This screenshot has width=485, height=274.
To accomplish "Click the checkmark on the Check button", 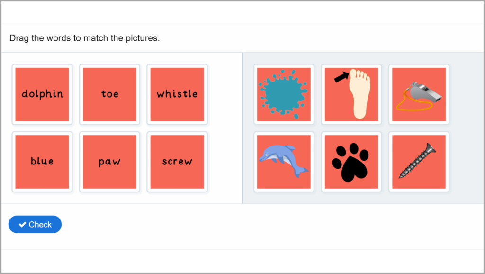I will [x=22, y=224].
